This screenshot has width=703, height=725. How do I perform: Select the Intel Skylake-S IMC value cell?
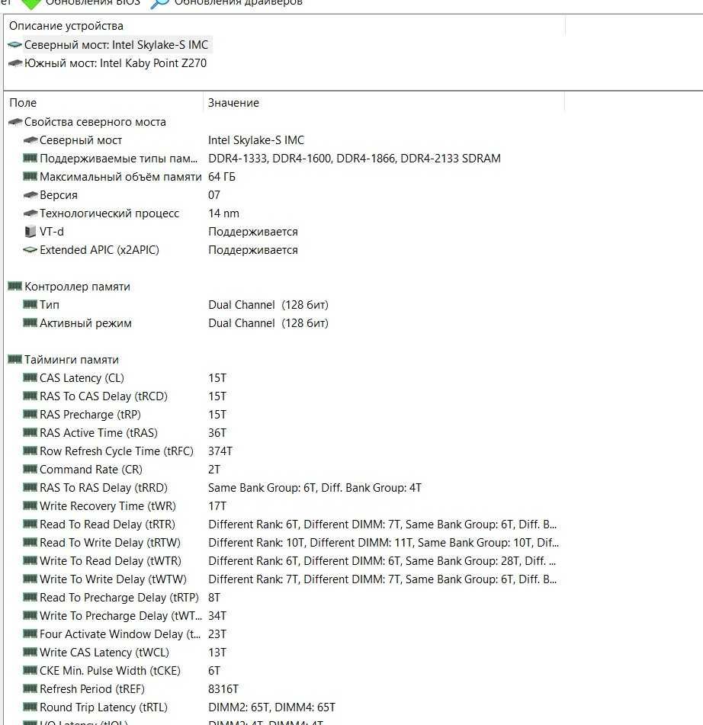[x=256, y=140]
